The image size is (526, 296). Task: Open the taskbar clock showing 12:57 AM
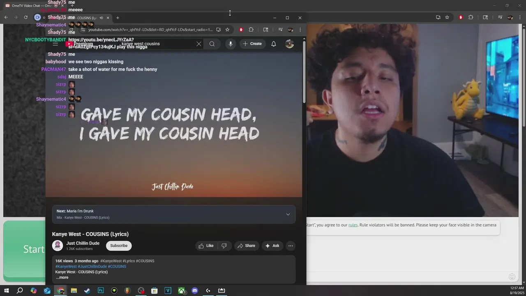pyautogui.click(x=517, y=290)
